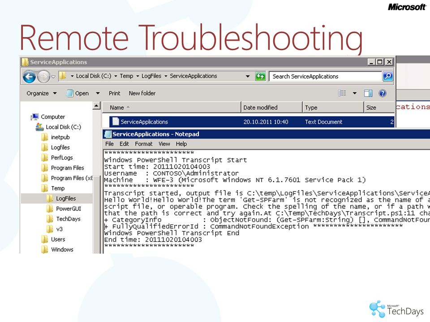This screenshot has width=430, height=322.
Task: Click the forward navigation arrow
Action: point(43,76)
